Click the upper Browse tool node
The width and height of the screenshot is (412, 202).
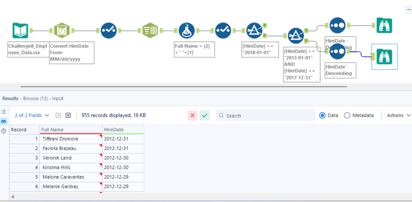pos(384,26)
